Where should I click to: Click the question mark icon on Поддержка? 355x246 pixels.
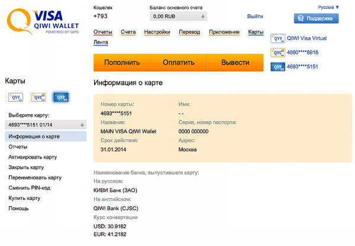tap(301, 18)
